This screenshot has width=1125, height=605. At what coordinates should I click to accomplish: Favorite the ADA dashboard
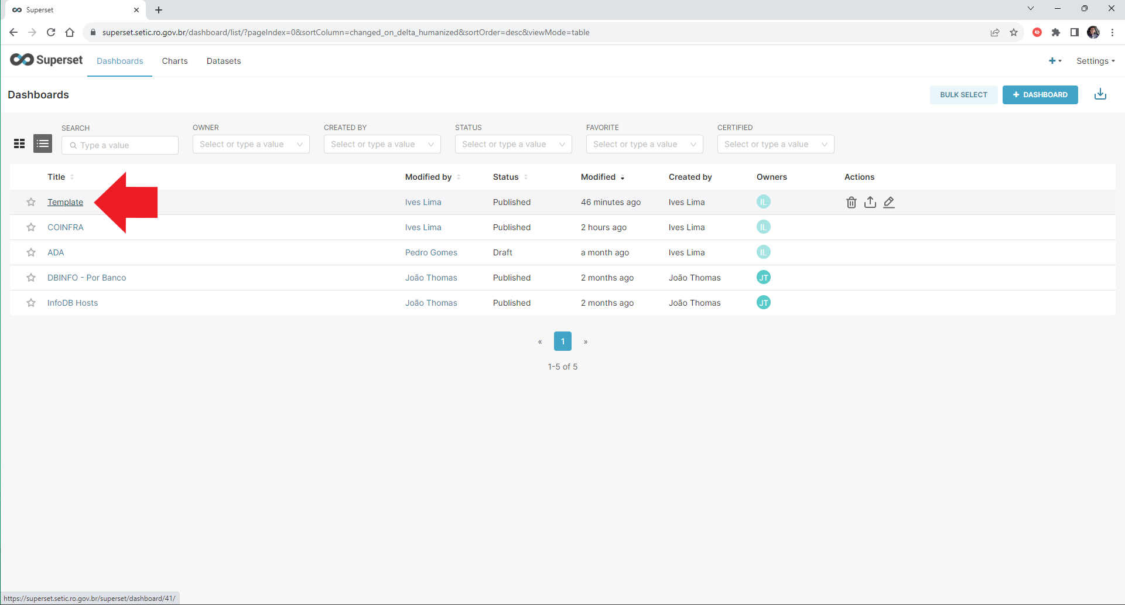31,252
